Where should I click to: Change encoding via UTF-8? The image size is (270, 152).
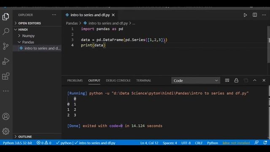coord(186,143)
